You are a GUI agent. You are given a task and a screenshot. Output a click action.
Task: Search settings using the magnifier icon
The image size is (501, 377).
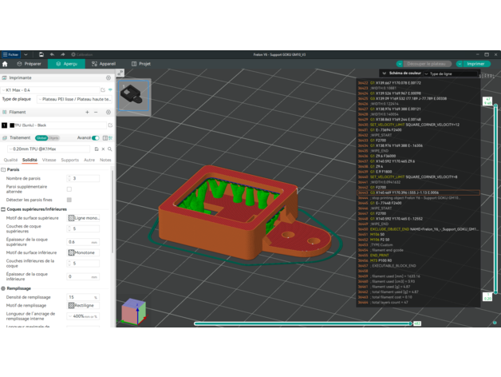[108, 149]
